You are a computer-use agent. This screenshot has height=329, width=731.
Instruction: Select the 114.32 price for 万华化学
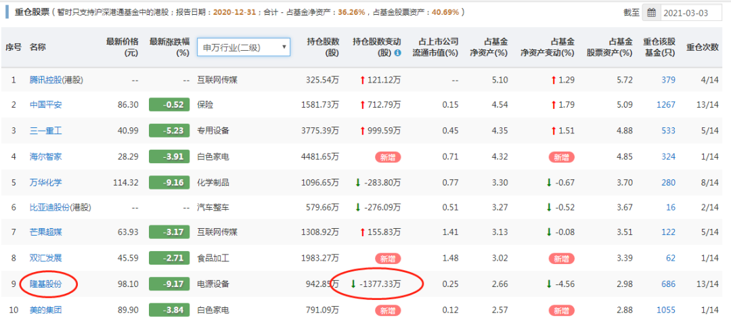coord(126,182)
